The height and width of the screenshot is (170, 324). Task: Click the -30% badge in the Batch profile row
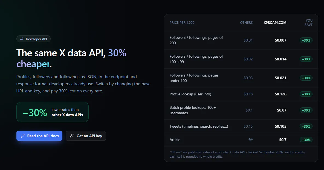306,110
